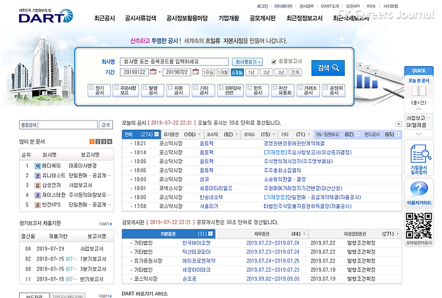Check the 발행공시 checkbox
This screenshot has height=298, width=442.
click(x=145, y=88)
